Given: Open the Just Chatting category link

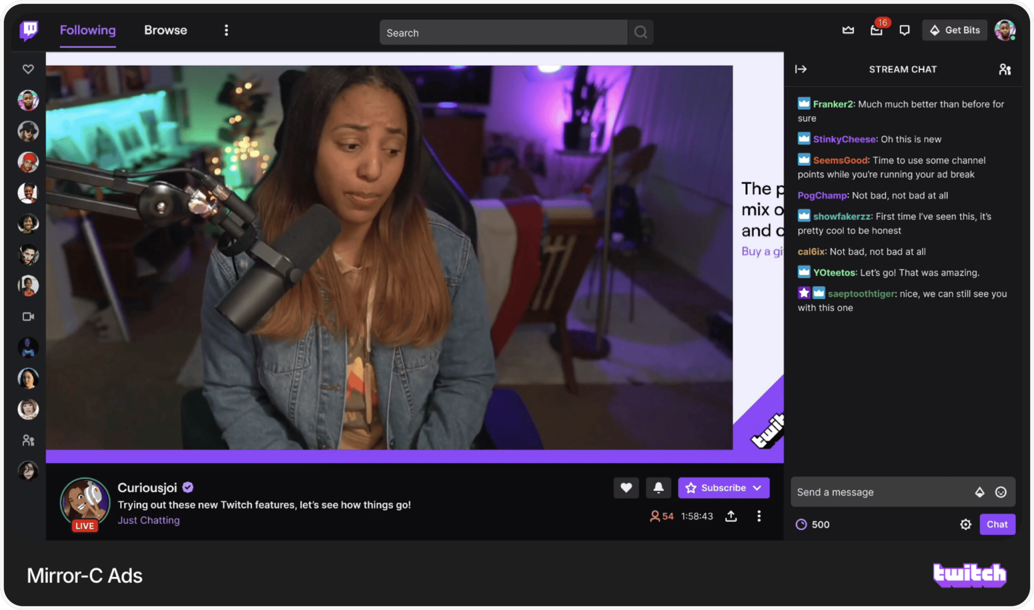Looking at the screenshot, I should [x=149, y=520].
